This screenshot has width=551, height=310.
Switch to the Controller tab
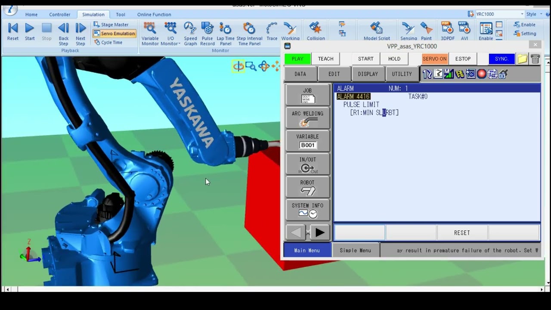click(x=59, y=14)
